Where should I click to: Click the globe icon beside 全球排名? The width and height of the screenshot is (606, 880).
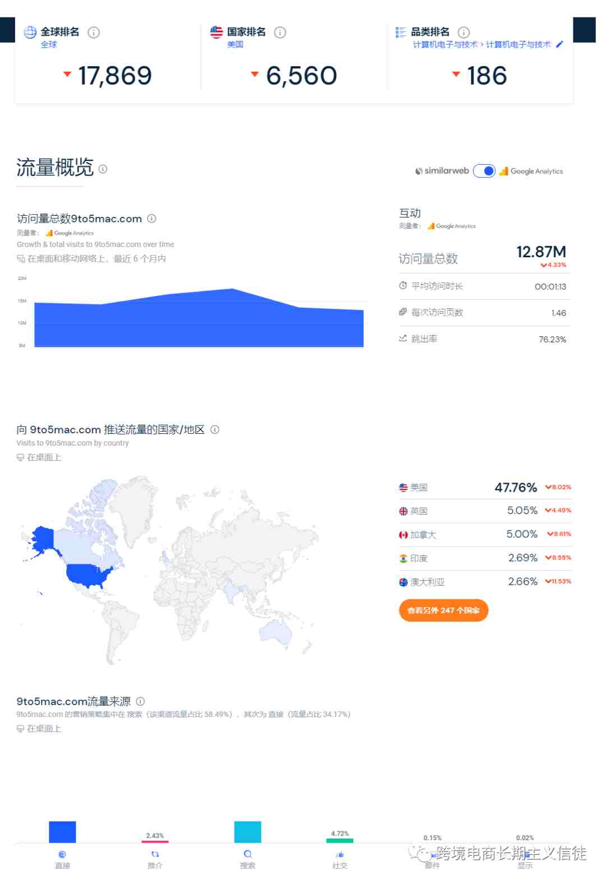[x=30, y=33]
